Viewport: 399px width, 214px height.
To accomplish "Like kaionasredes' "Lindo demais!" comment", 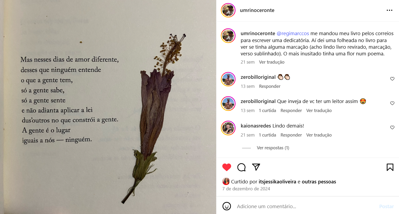I will (392, 127).
